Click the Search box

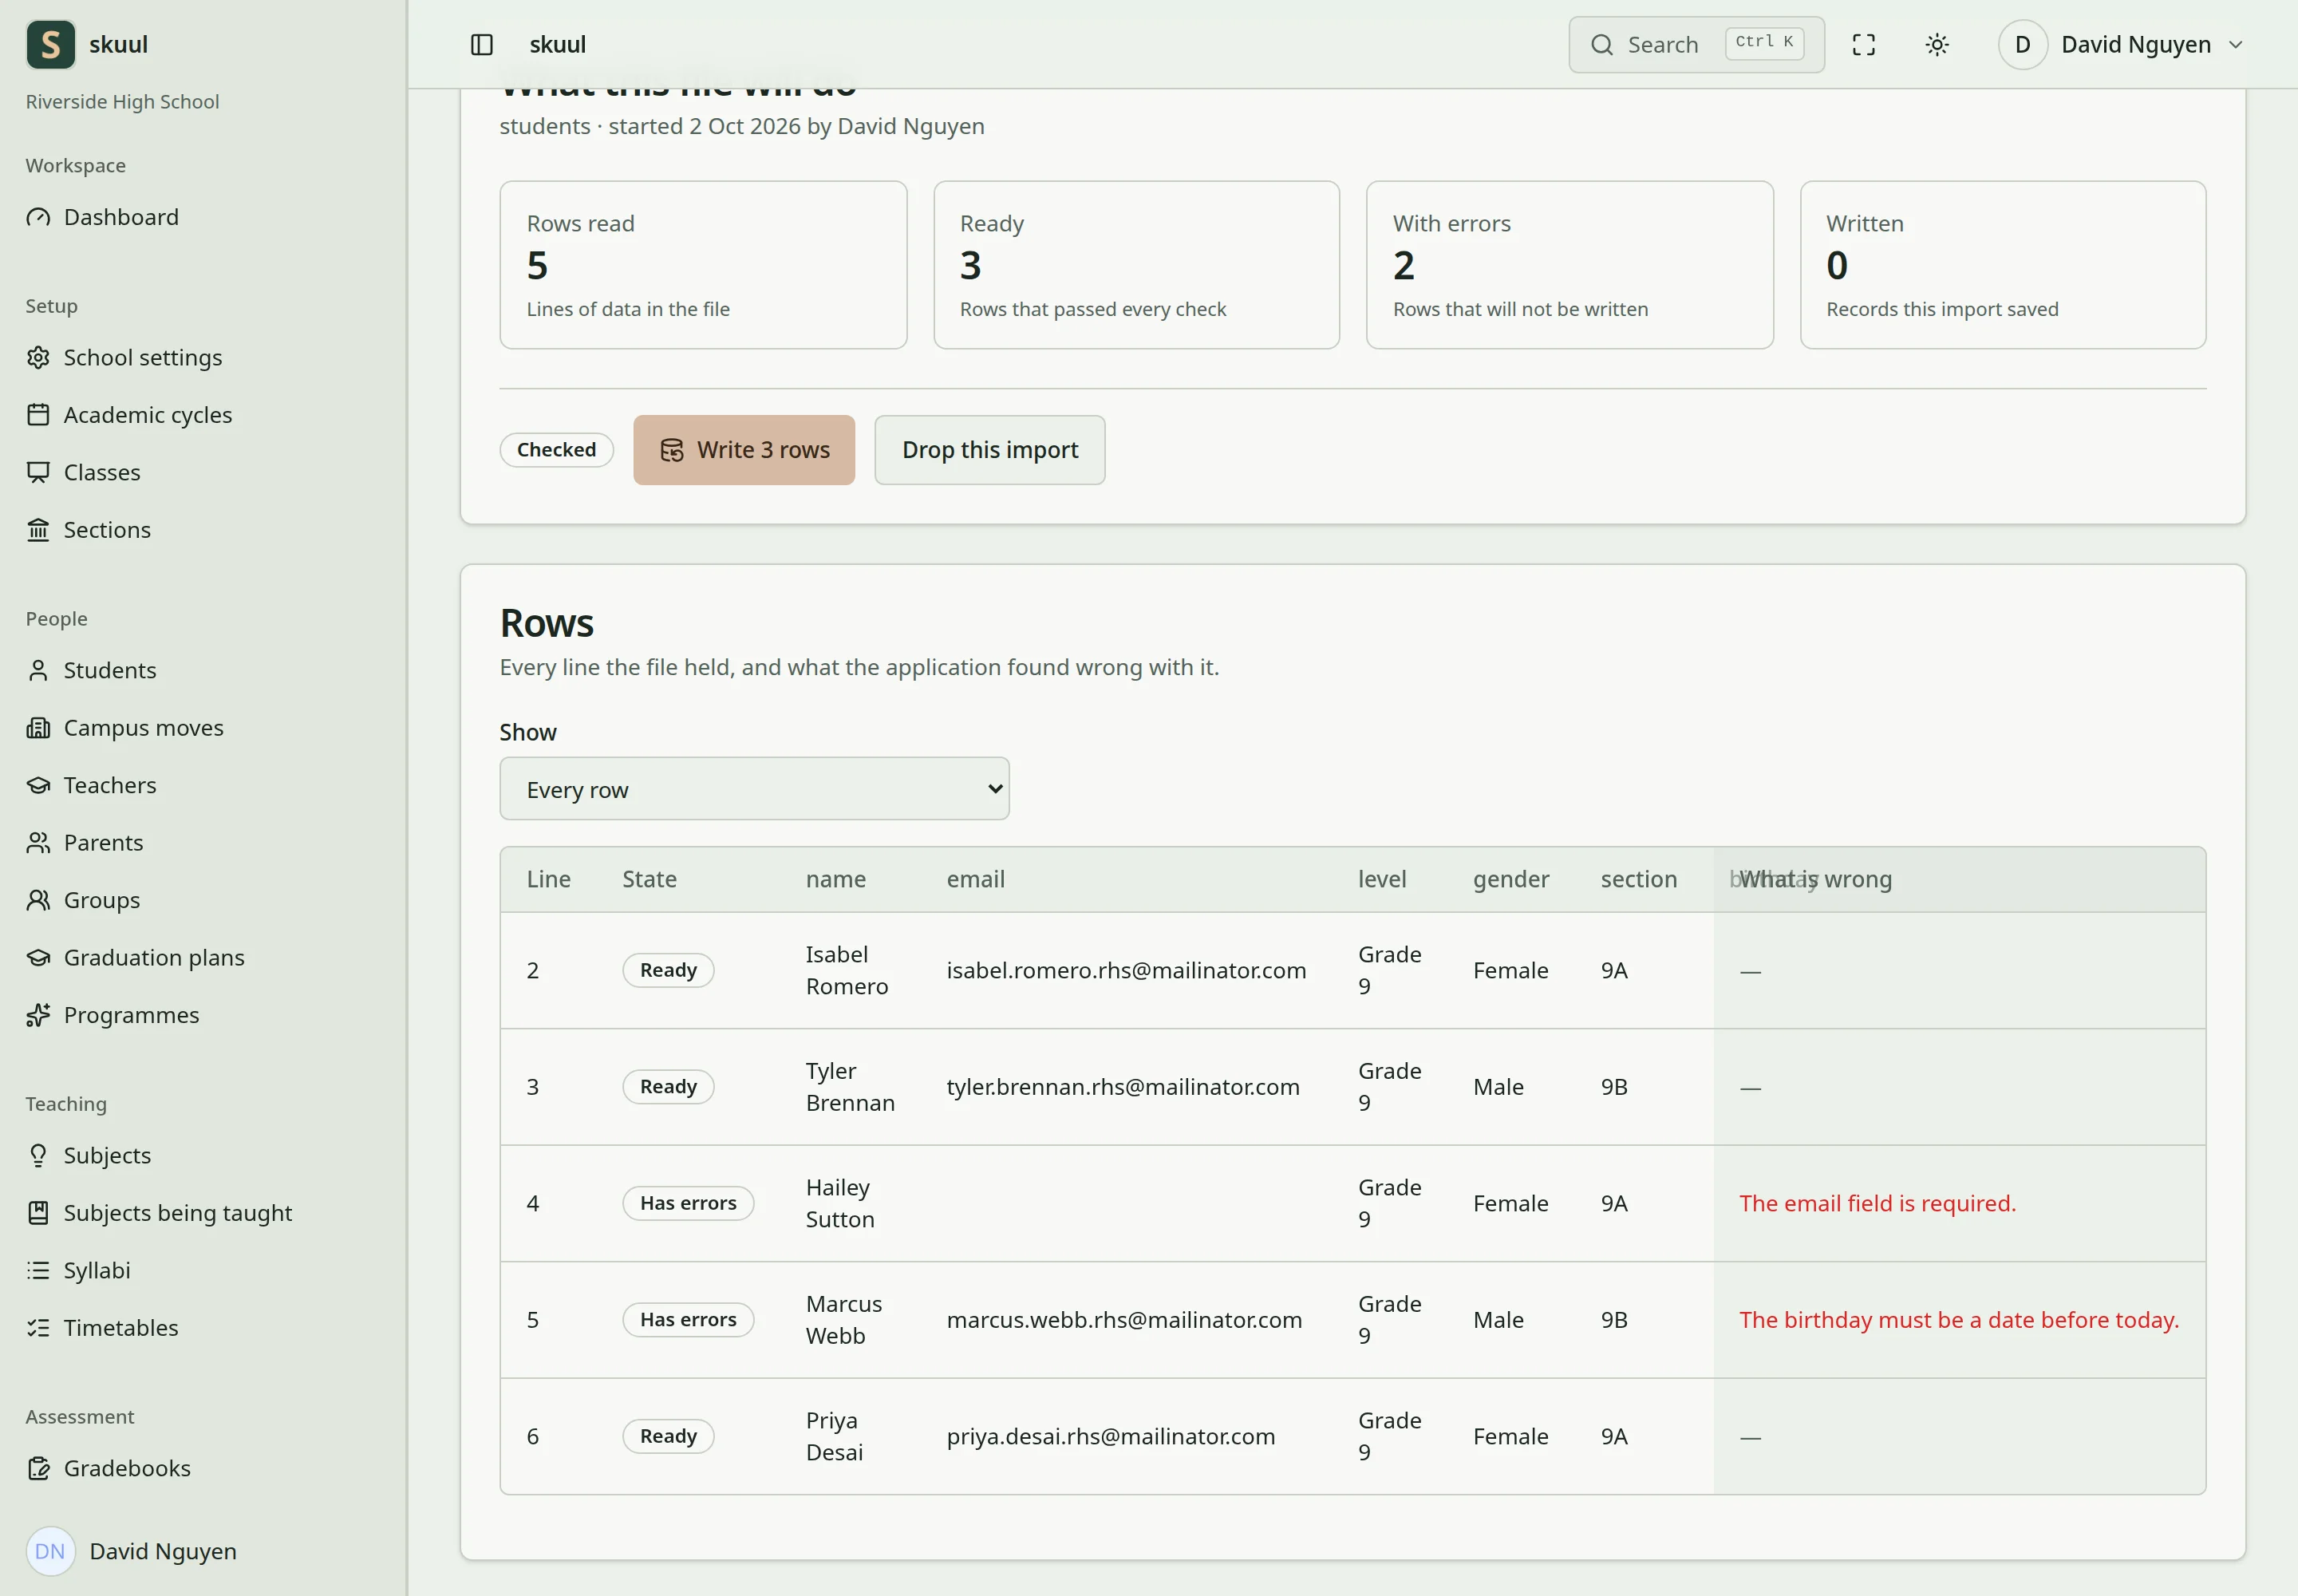point(1696,45)
